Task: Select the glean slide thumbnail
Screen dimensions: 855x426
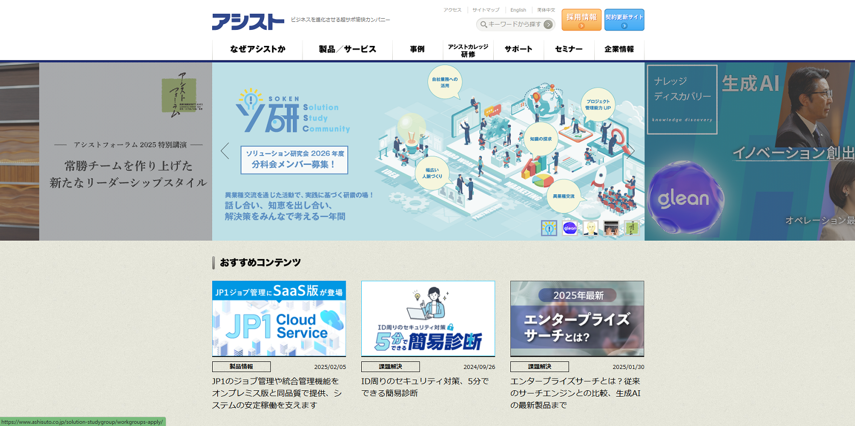Action: coord(570,228)
